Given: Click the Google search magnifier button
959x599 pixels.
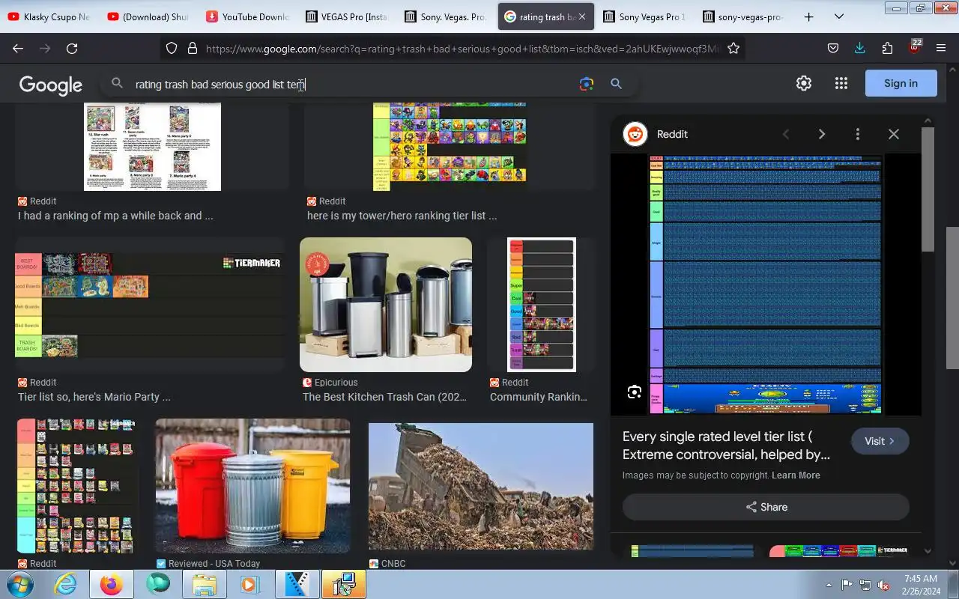Looking at the screenshot, I should (616, 84).
